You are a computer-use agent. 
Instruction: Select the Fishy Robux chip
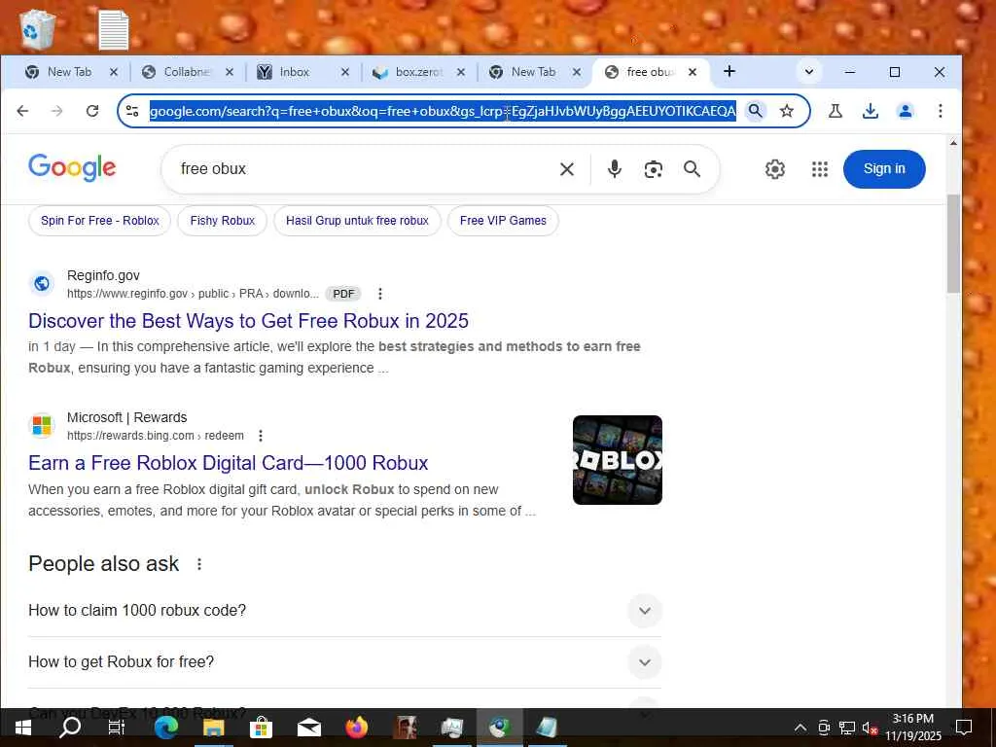[223, 221]
